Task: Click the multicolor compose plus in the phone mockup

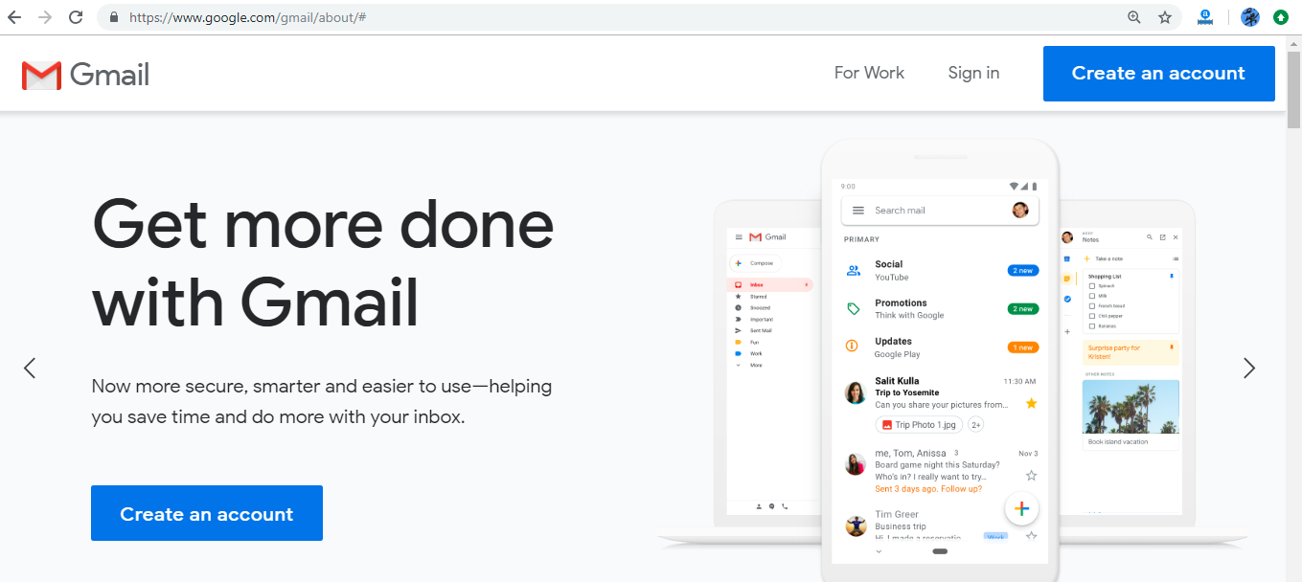Action: 1021,508
